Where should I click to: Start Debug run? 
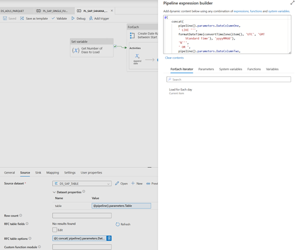click(x=78, y=18)
